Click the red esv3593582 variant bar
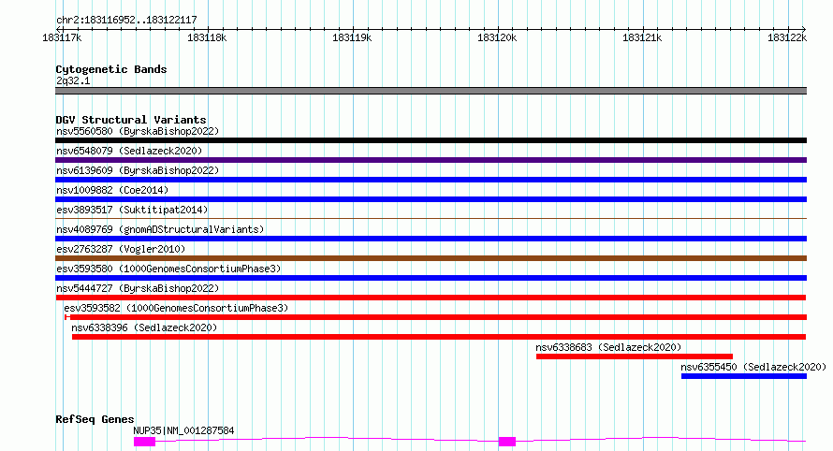833x451 pixels. (x=435, y=317)
